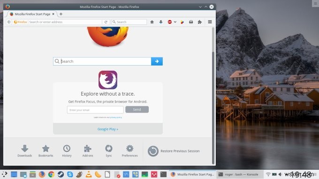This screenshot has width=319, height=179.
Task: Switch to roger : bash — Konsole window
Action: (x=240, y=174)
